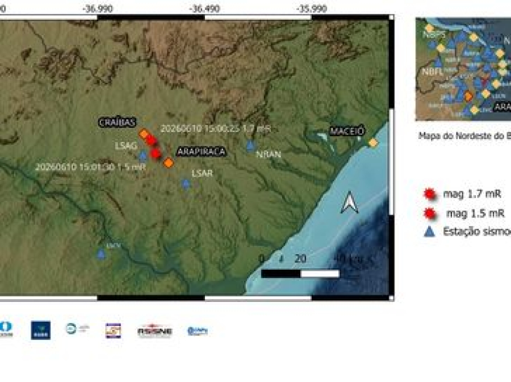Click the dark blue square logo
This screenshot has height=382, width=511.
(41, 330)
